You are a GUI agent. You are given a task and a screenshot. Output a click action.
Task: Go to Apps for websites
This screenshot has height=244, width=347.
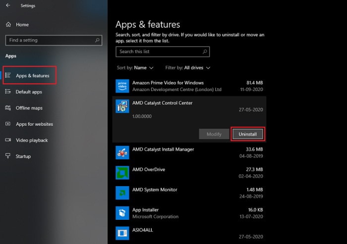tap(34, 124)
